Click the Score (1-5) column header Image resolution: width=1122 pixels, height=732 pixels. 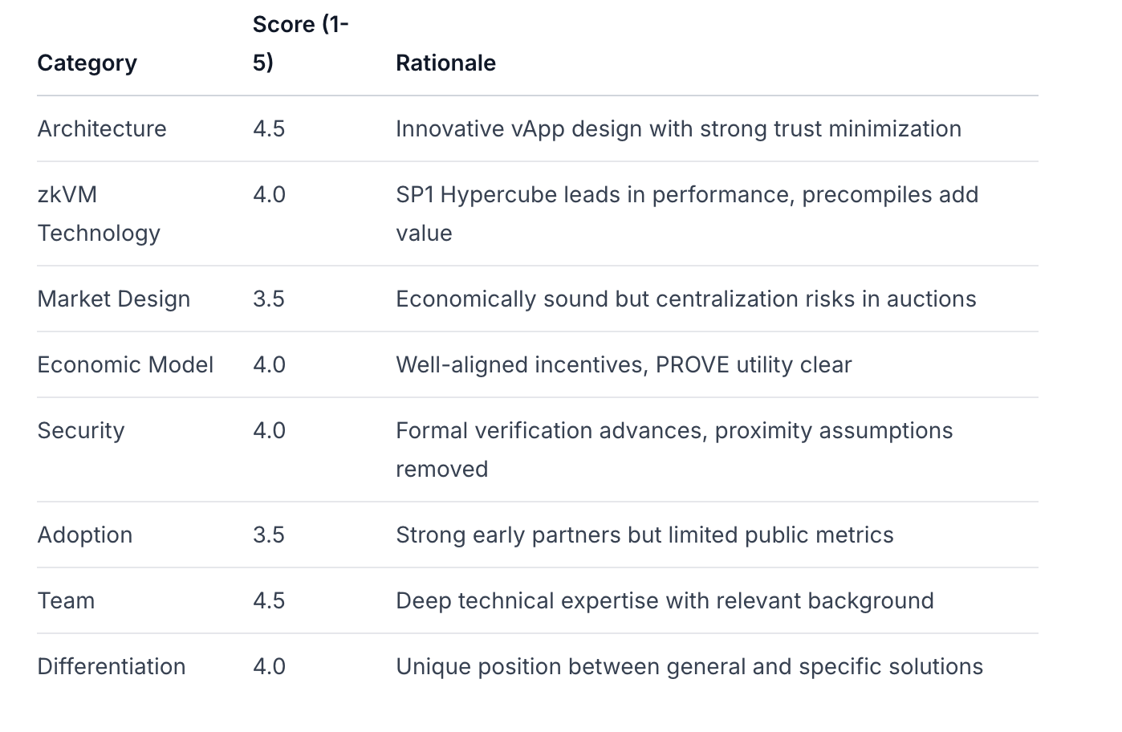300,43
